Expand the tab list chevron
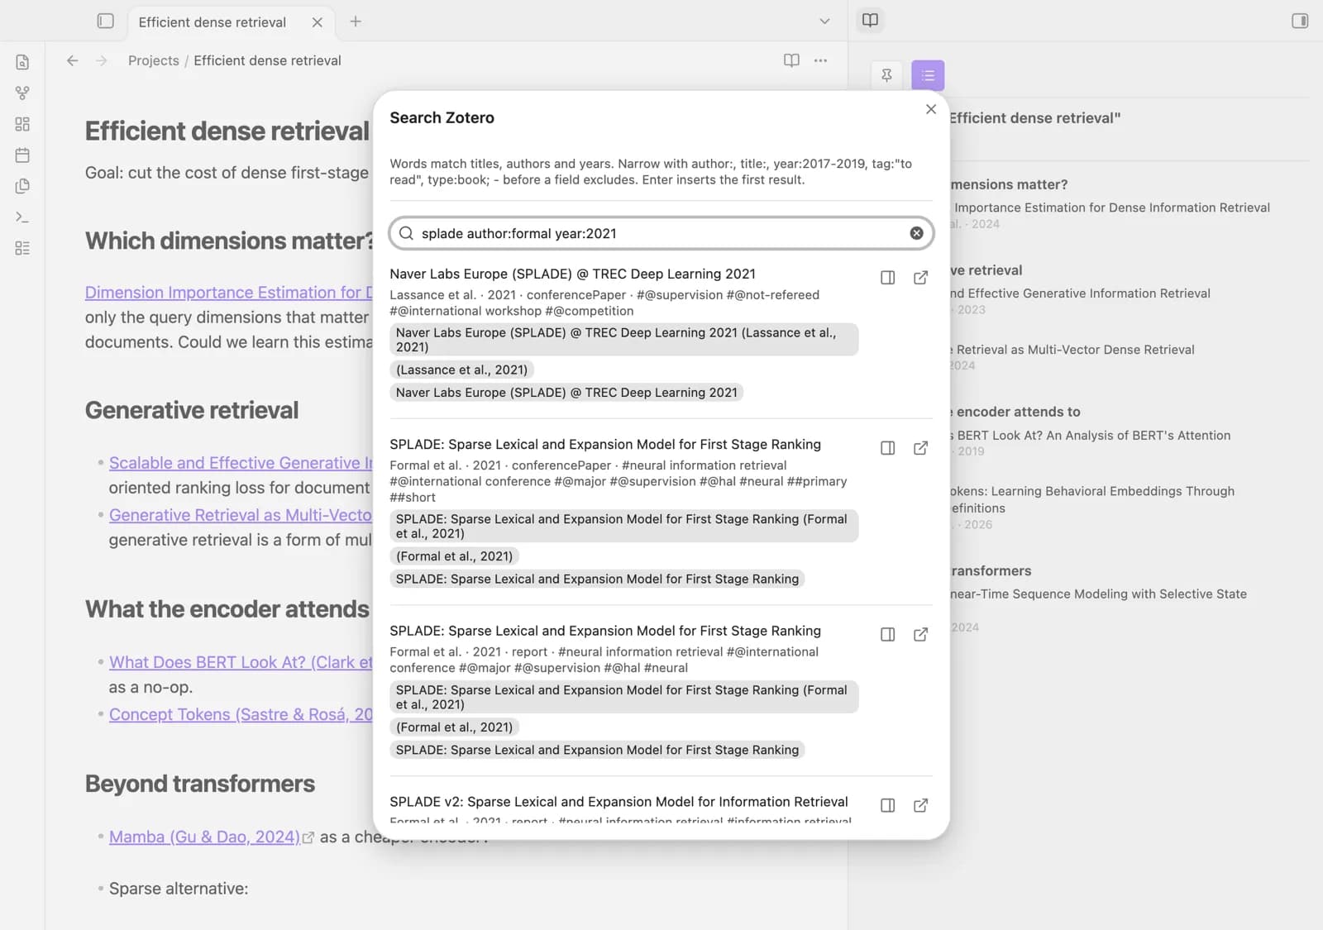The height and width of the screenshot is (930, 1323). tap(824, 21)
